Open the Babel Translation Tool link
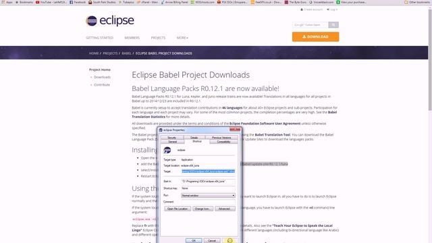Viewport: 432px width, 243px height. pos(273,135)
